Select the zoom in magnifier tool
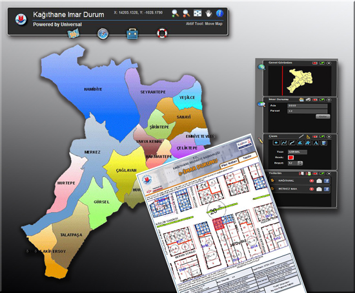This screenshot has width=355, height=293. [x=175, y=14]
